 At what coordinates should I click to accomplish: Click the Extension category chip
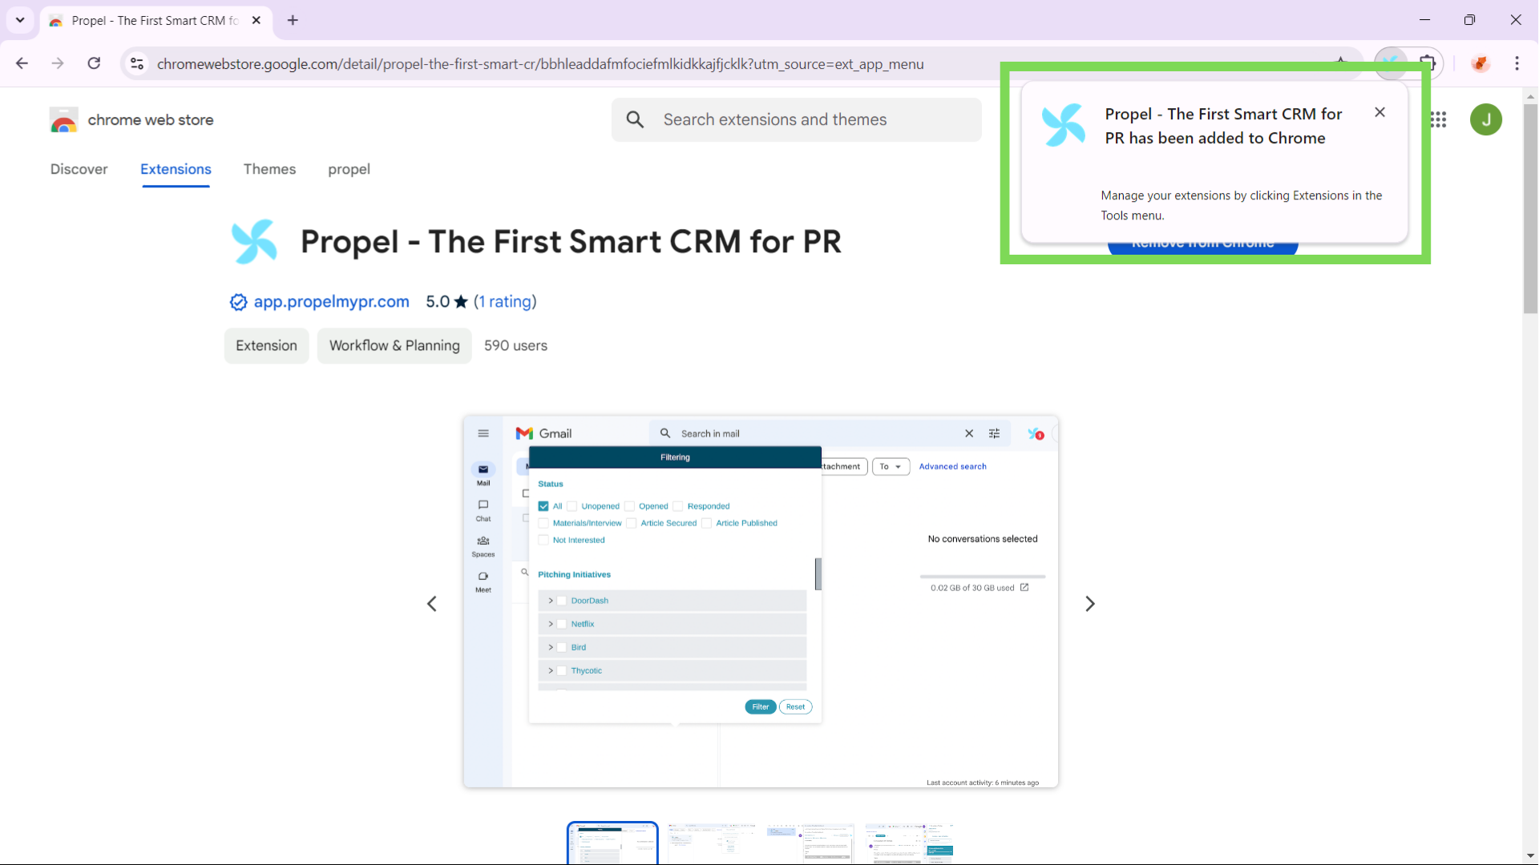click(x=266, y=345)
